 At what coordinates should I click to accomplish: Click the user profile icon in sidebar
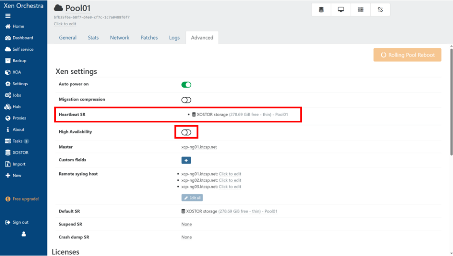(23, 234)
